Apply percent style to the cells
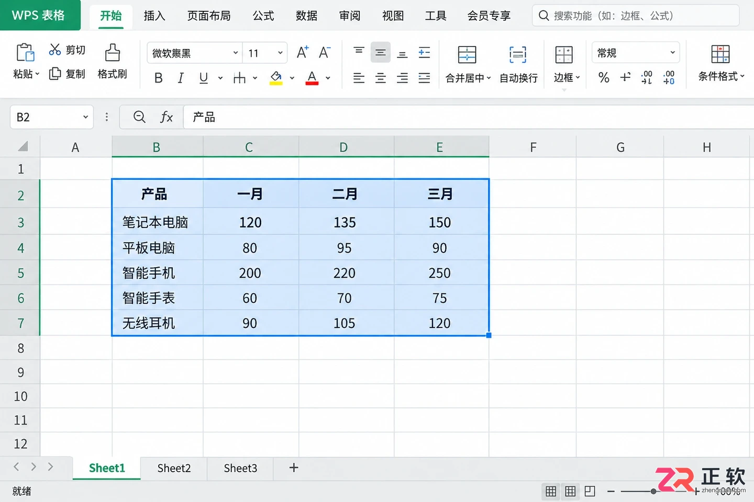The height and width of the screenshot is (502, 754). [x=604, y=77]
